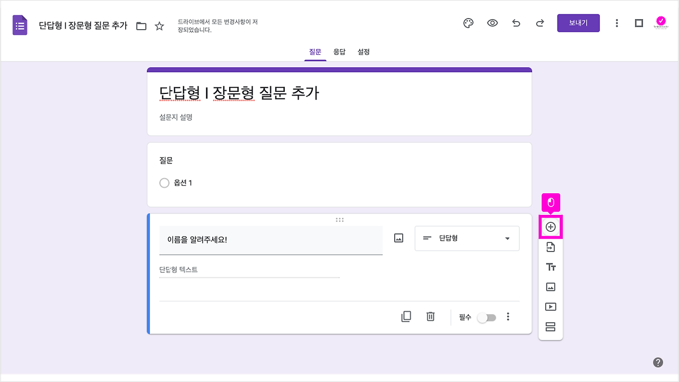
Task: Click the add section icon in the sidebar
Action: (x=550, y=326)
